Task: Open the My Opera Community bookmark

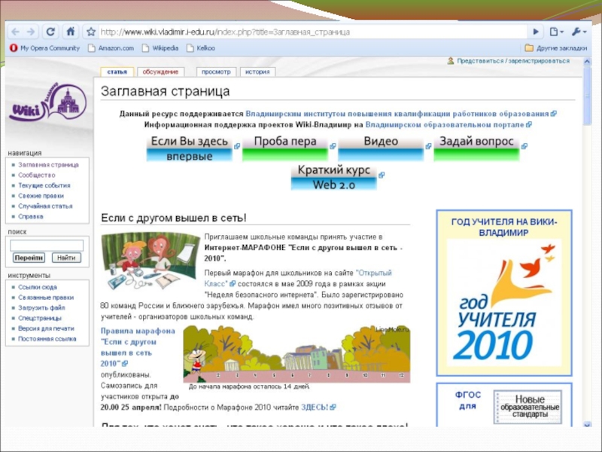Action: coord(44,47)
